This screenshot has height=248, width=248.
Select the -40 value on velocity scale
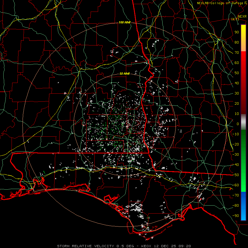[x=236, y=165]
